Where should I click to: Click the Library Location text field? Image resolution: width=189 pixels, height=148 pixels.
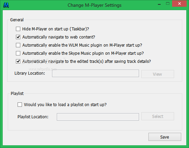coord(95,73)
